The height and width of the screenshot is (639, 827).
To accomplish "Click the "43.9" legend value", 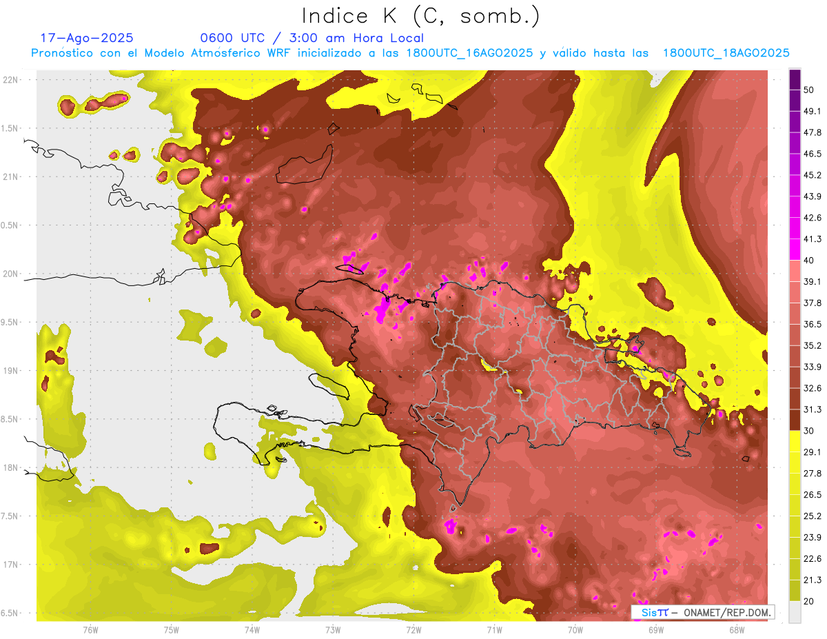I will tap(813, 197).
